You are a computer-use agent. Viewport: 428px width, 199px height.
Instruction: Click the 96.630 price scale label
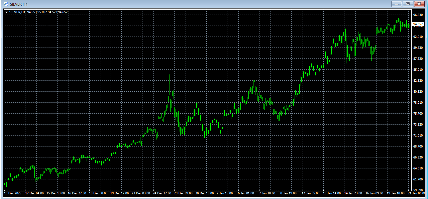click(418, 15)
